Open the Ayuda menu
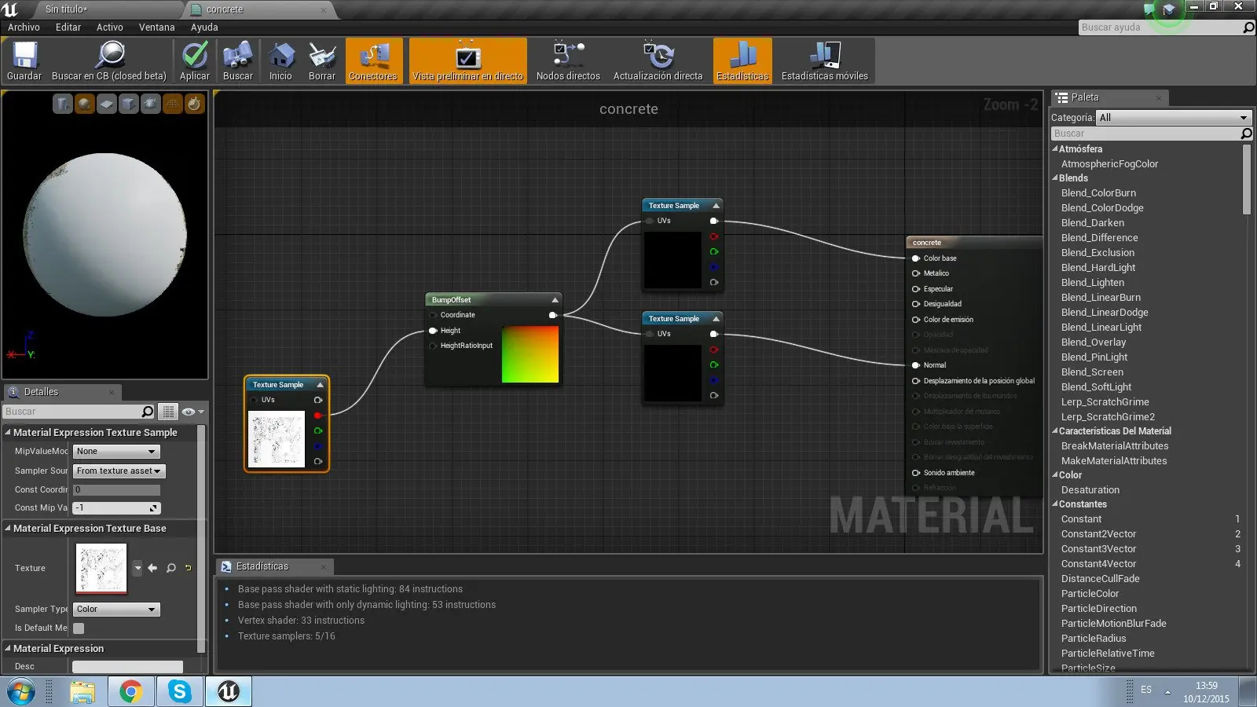The image size is (1257, 707). click(204, 27)
